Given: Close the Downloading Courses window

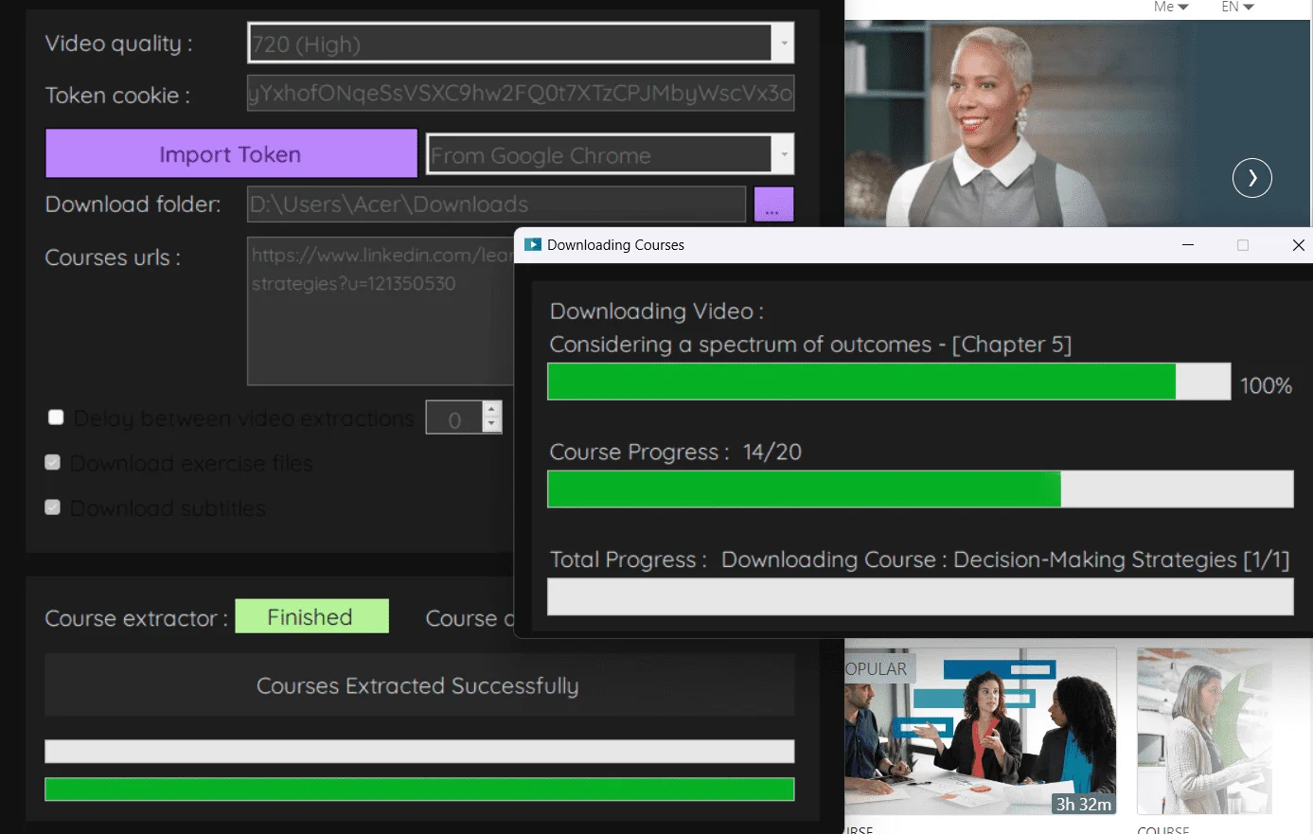Looking at the screenshot, I should click(x=1298, y=245).
